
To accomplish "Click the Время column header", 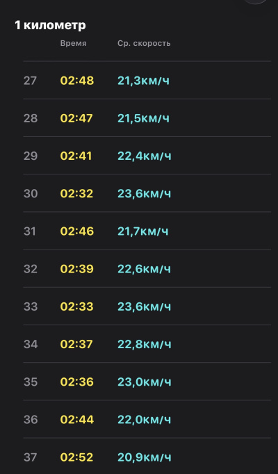I will [73, 43].
